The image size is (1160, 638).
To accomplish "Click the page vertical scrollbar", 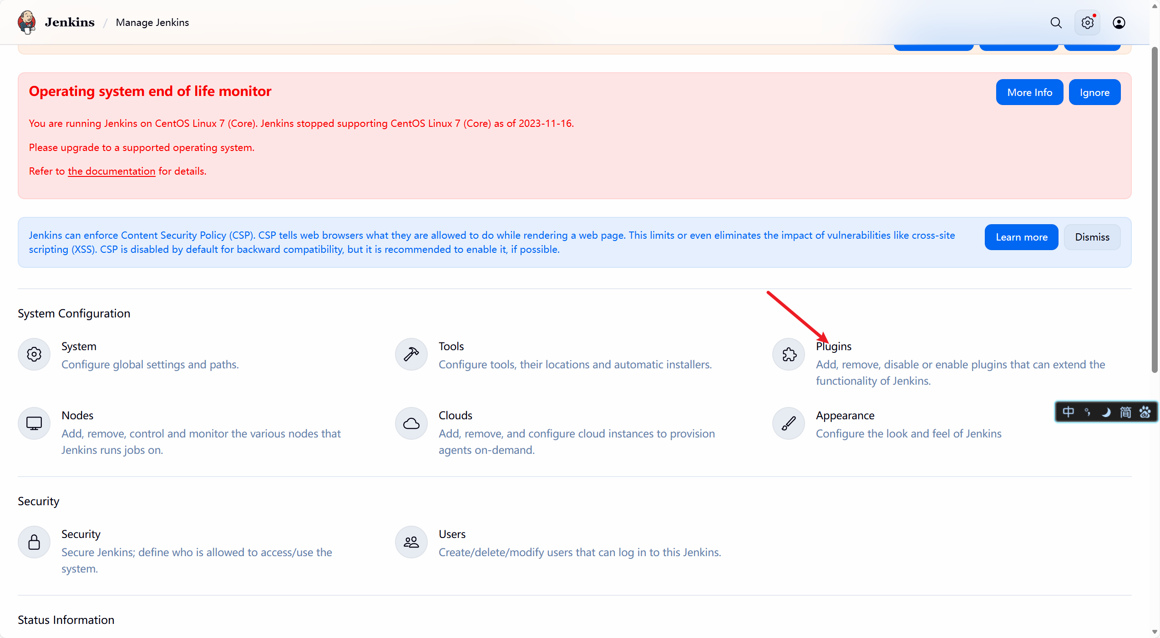I will pyautogui.click(x=1155, y=209).
